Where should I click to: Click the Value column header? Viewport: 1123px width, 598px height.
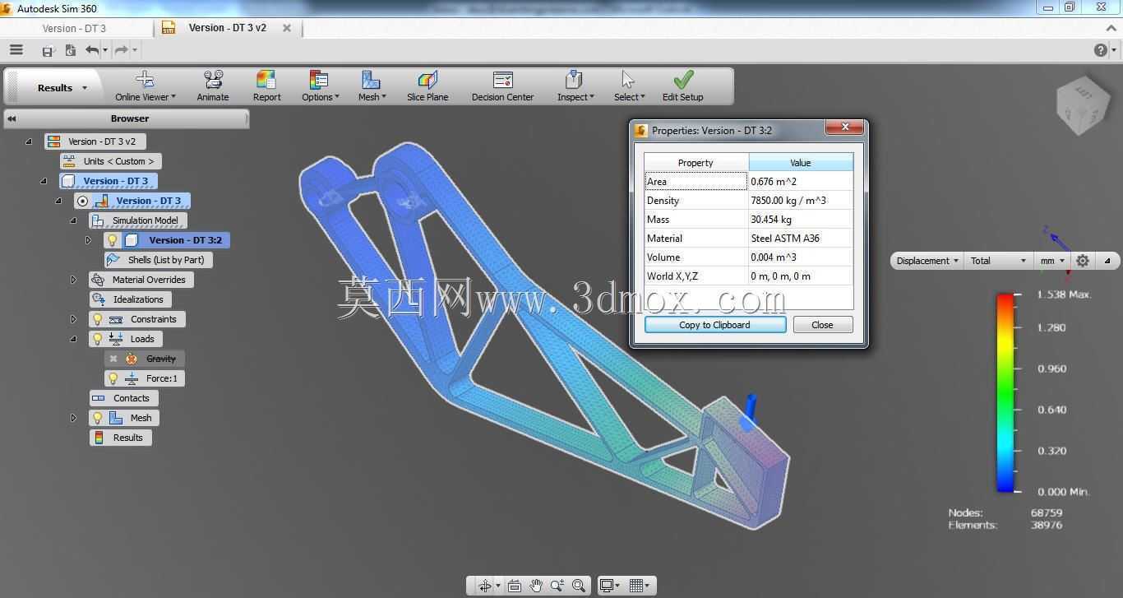pos(801,163)
